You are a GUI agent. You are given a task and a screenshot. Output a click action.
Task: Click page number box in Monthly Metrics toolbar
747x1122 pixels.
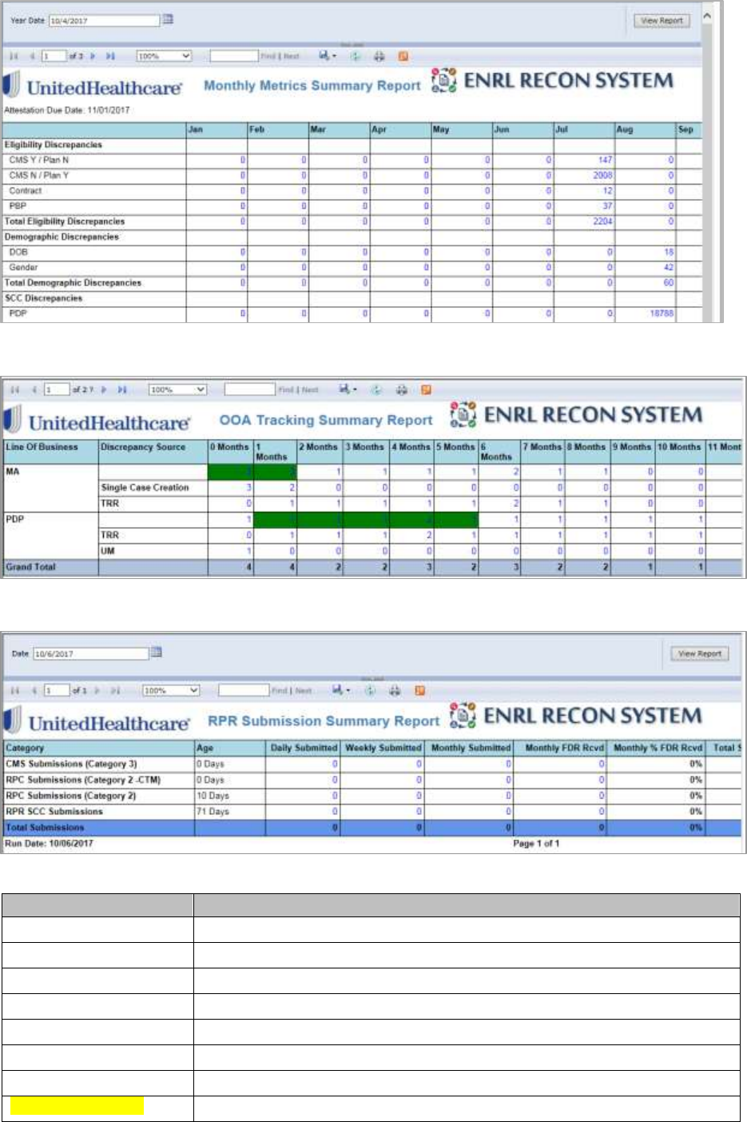[x=54, y=56]
